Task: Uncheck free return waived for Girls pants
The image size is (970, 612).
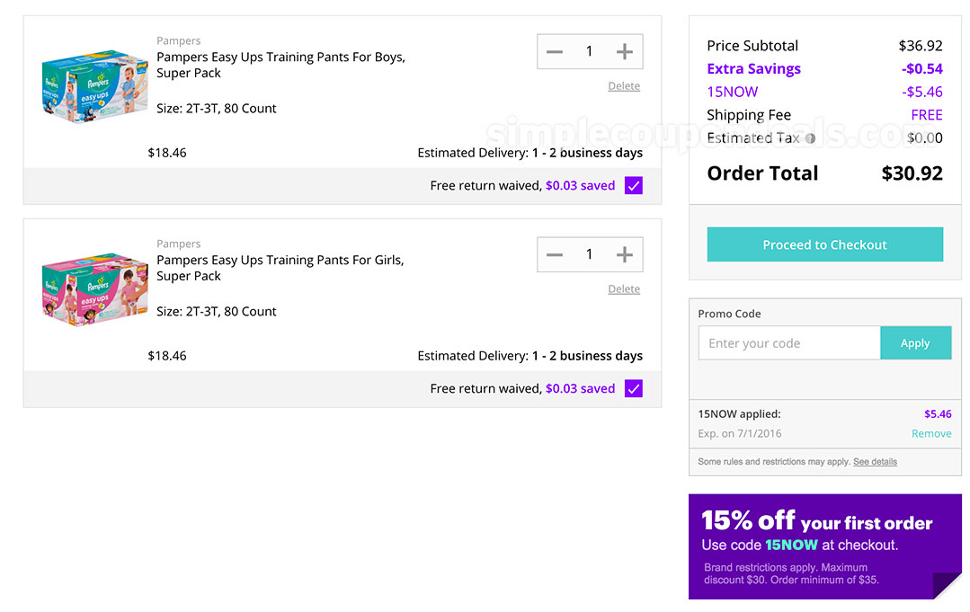Action: point(634,388)
